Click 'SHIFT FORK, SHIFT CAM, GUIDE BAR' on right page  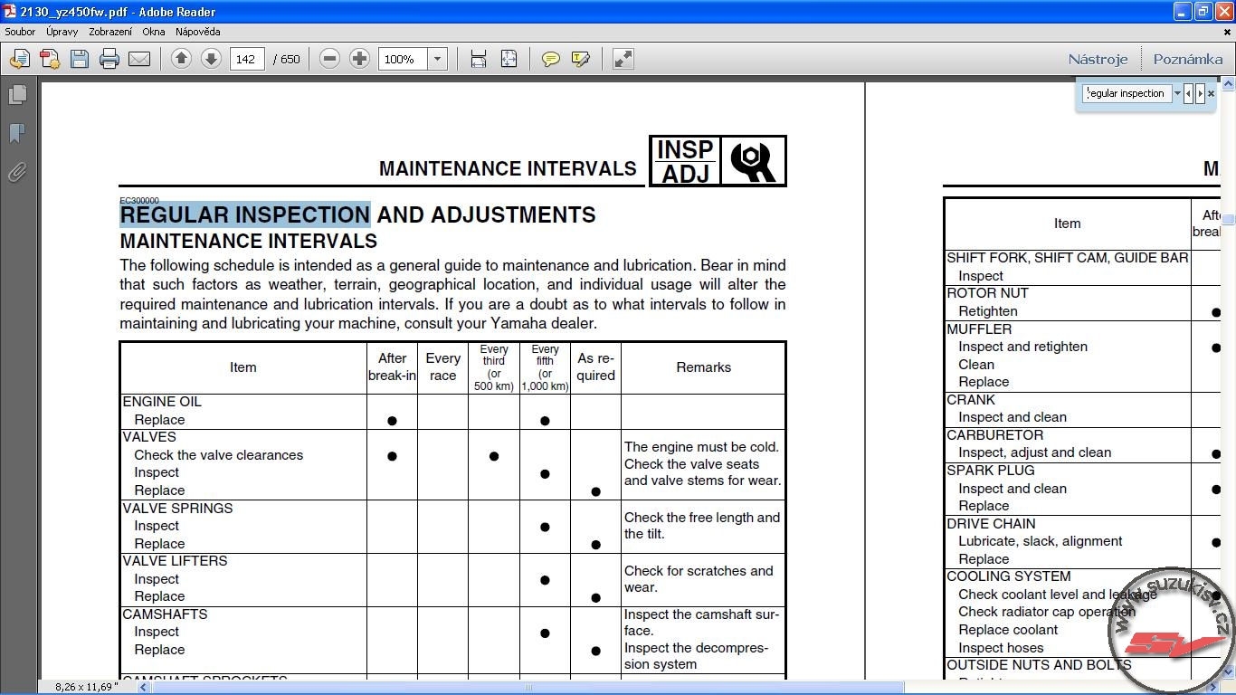(x=1068, y=258)
